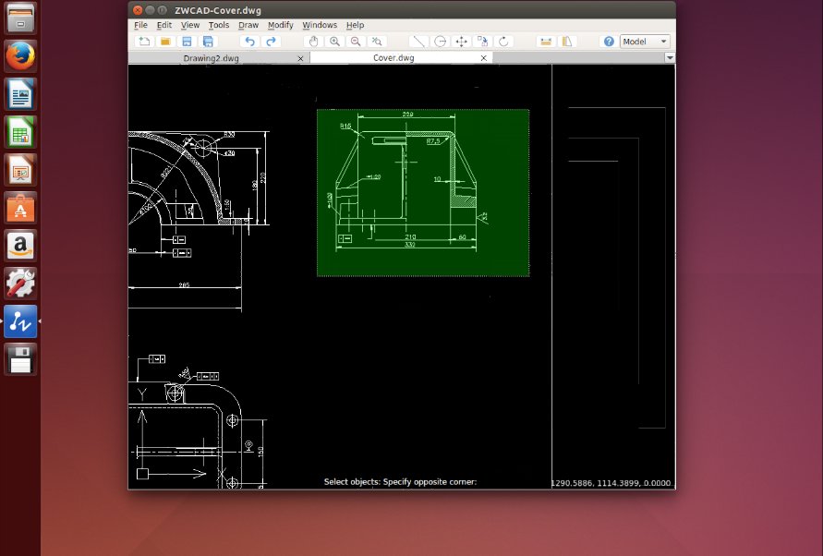Click the New drawing icon
The height and width of the screenshot is (556, 823).
click(x=144, y=42)
